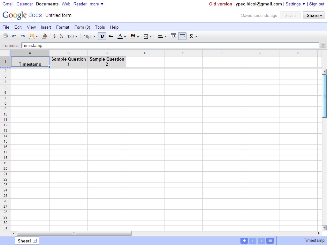This screenshot has height=245, width=327.
Task: Apply strikethrough with the Abc icon
Action: [111, 36]
